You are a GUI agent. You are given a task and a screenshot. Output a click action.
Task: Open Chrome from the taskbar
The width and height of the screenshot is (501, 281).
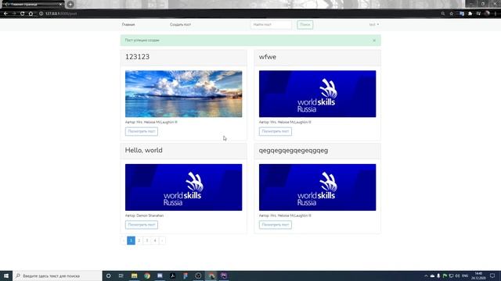point(147,276)
